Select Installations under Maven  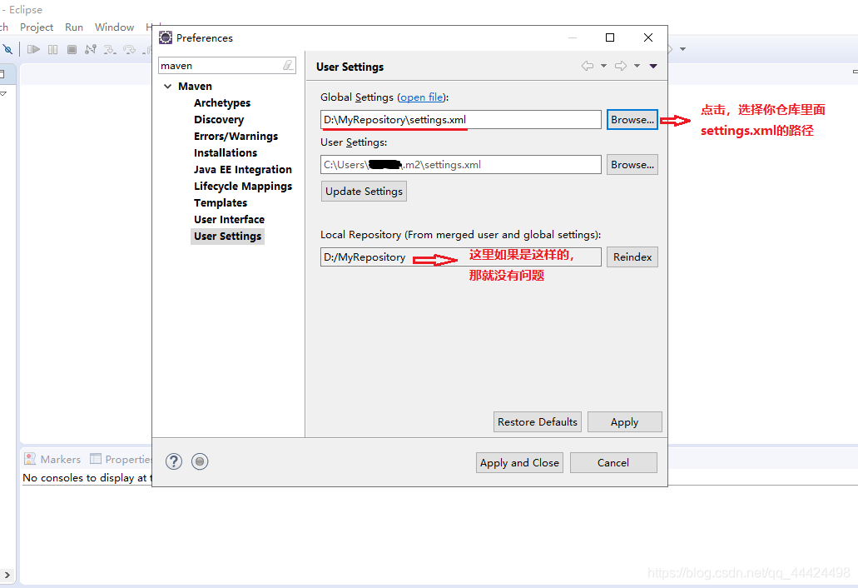pos(226,152)
